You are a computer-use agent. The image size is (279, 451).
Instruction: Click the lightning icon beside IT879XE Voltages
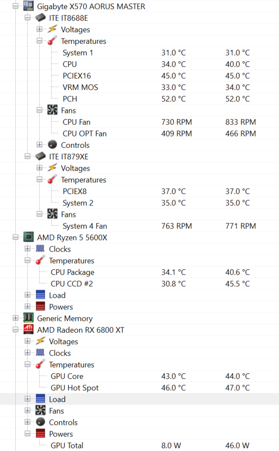tap(52, 168)
